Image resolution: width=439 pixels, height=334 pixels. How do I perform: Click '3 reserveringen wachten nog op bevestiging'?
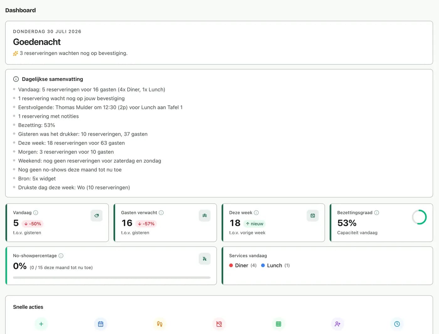point(74,53)
